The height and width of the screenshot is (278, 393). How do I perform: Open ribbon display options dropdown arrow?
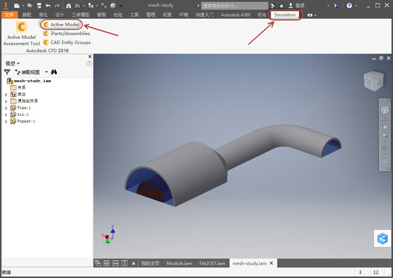[x=315, y=15]
